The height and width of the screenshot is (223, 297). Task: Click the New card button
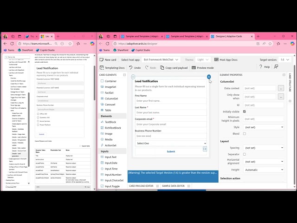108,60
